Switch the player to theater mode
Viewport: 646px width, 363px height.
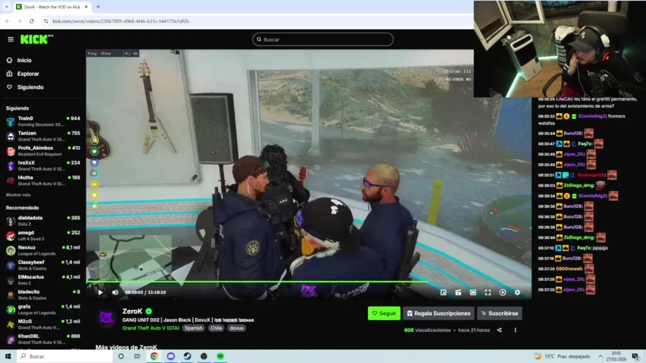473,292
